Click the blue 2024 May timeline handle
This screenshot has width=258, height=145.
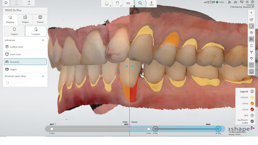point(218,129)
